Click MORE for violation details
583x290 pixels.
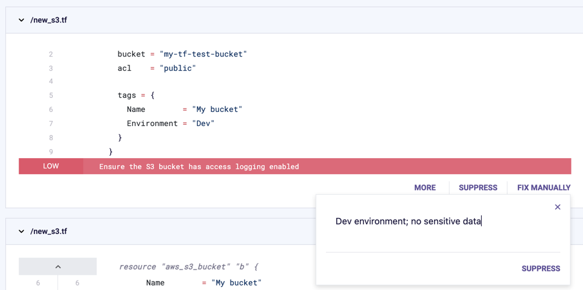[425, 188]
